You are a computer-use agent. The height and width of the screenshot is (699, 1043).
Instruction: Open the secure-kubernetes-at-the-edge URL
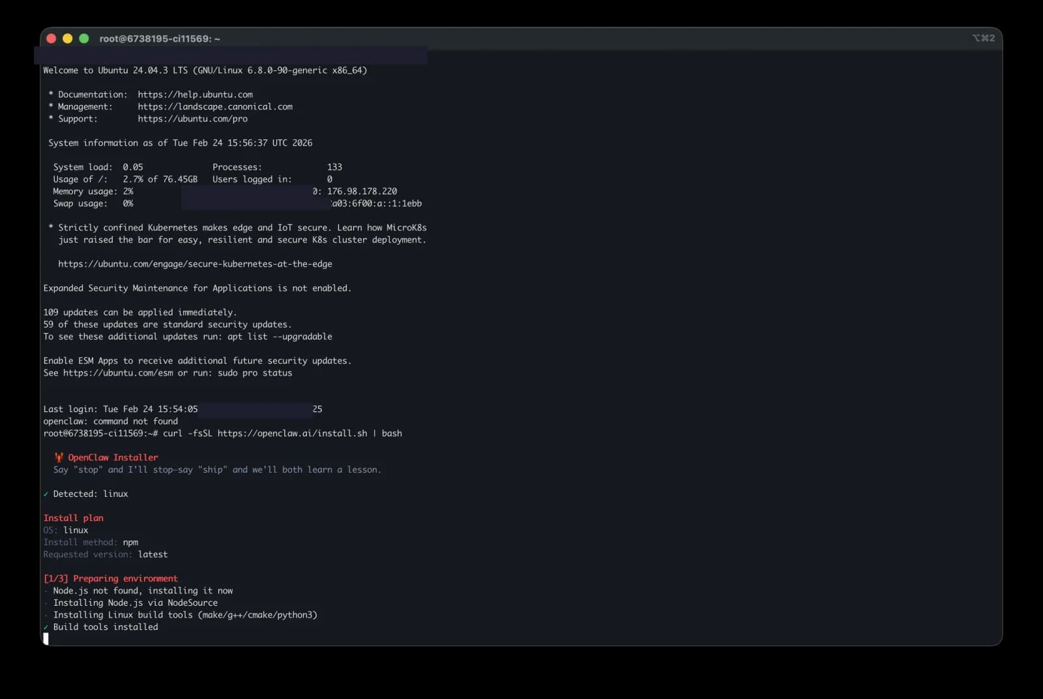tap(195, 264)
